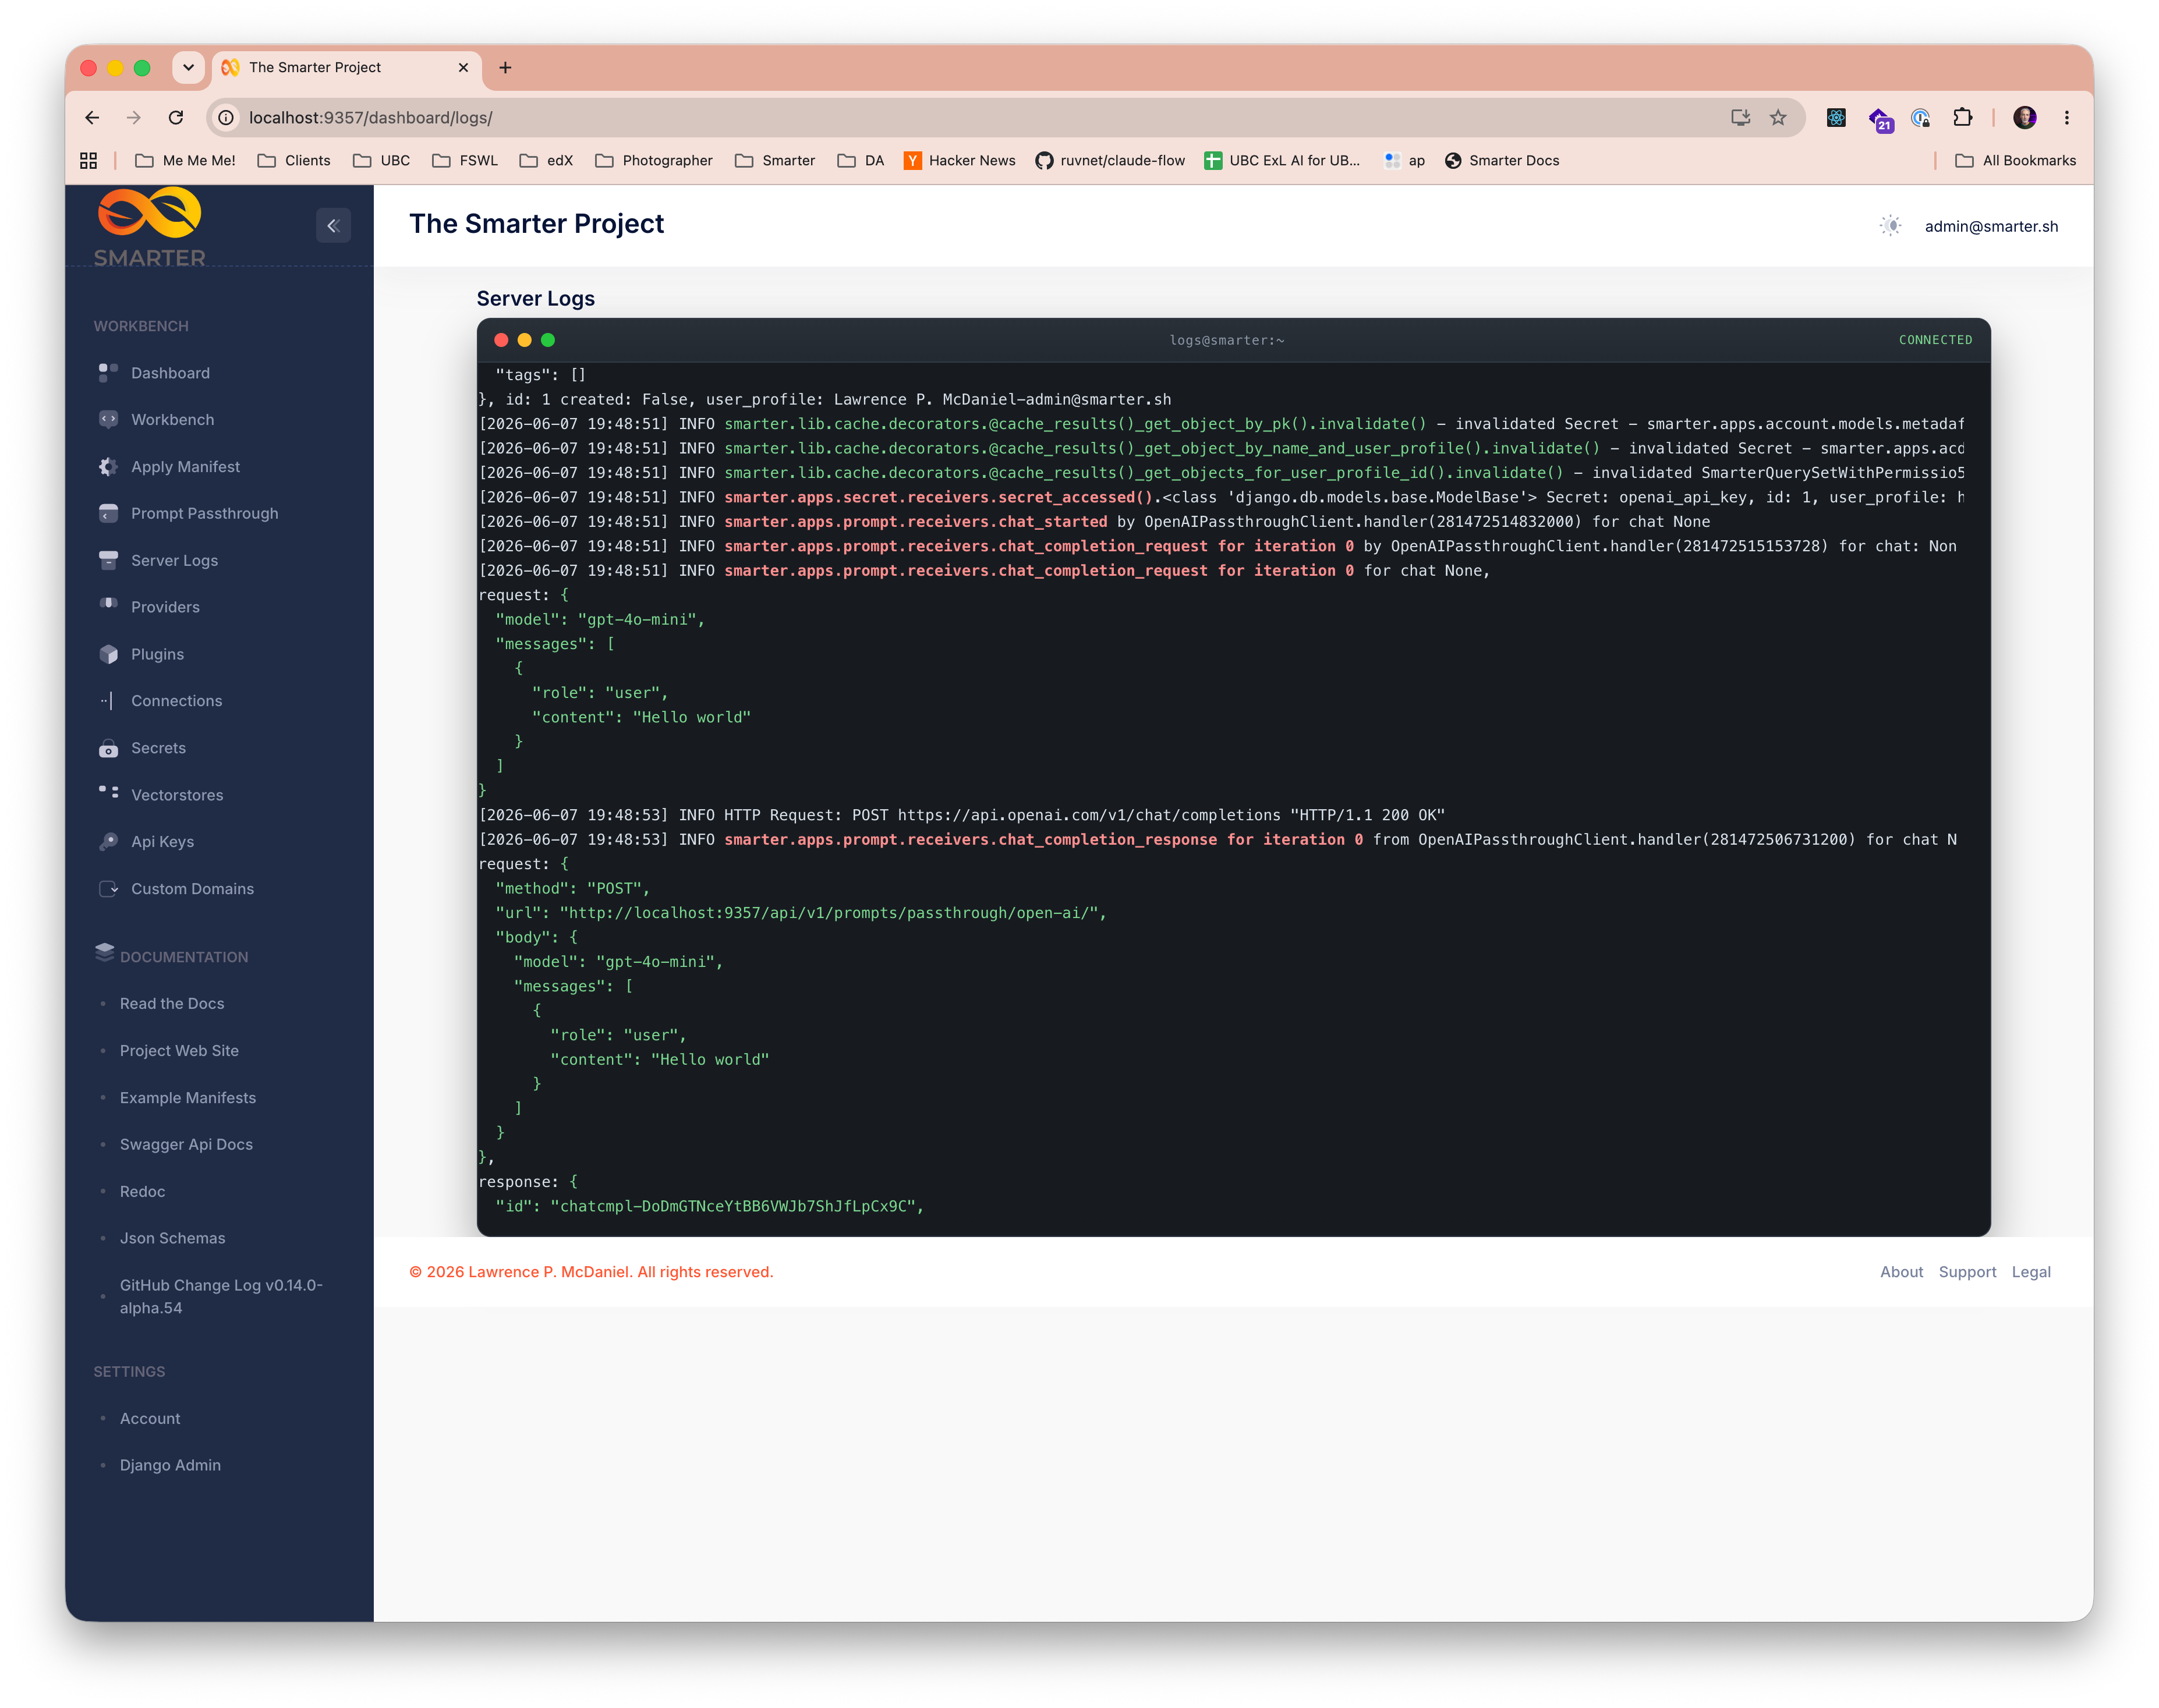View site information icon in address bar
Viewport: 2159px width, 1708px height.
227,118
